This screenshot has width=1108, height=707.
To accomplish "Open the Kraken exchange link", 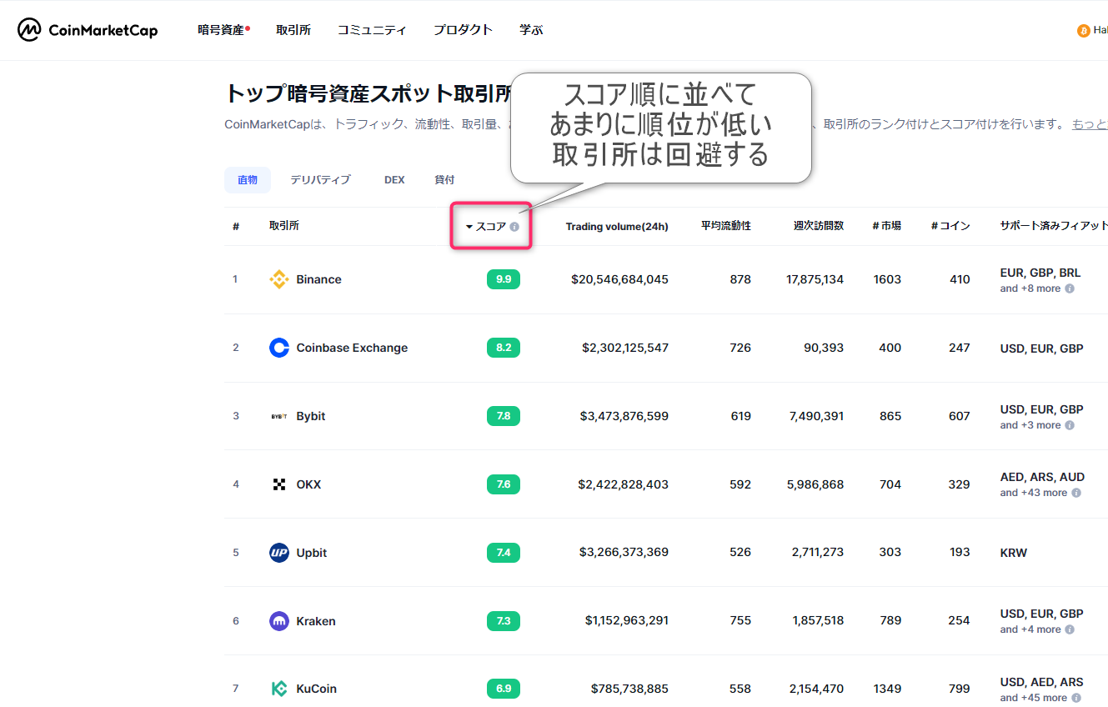I will coord(316,621).
